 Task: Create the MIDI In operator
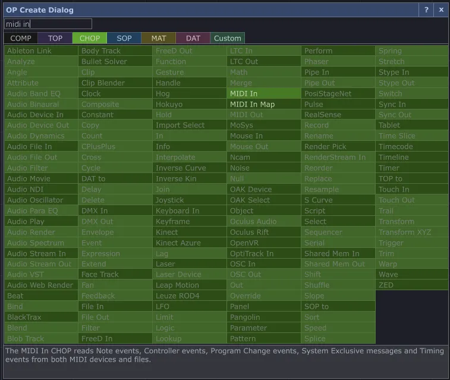pyautogui.click(x=264, y=93)
